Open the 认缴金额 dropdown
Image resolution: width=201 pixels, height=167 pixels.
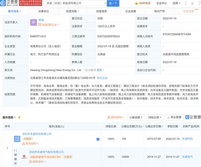(136, 118)
